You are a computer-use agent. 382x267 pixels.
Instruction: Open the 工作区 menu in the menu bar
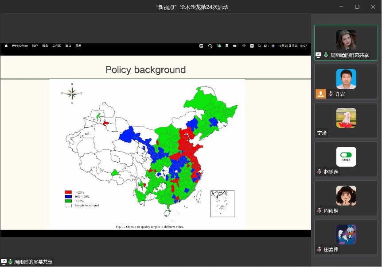click(57, 46)
